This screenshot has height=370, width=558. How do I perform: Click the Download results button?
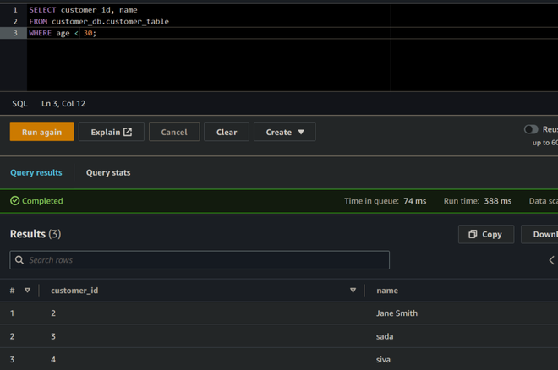tap(539, 234)
